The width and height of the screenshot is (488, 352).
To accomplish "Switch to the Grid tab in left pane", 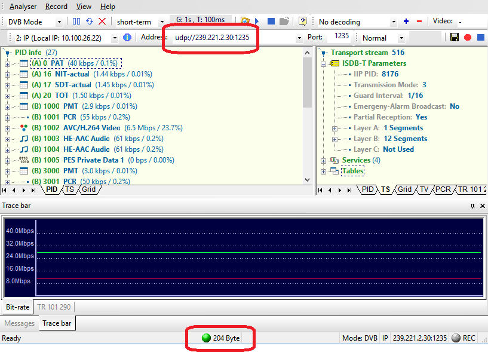I will (88, 189).
